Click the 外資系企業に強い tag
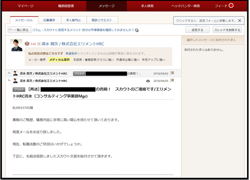The image size is (250, 180). (x=128, y=60)
